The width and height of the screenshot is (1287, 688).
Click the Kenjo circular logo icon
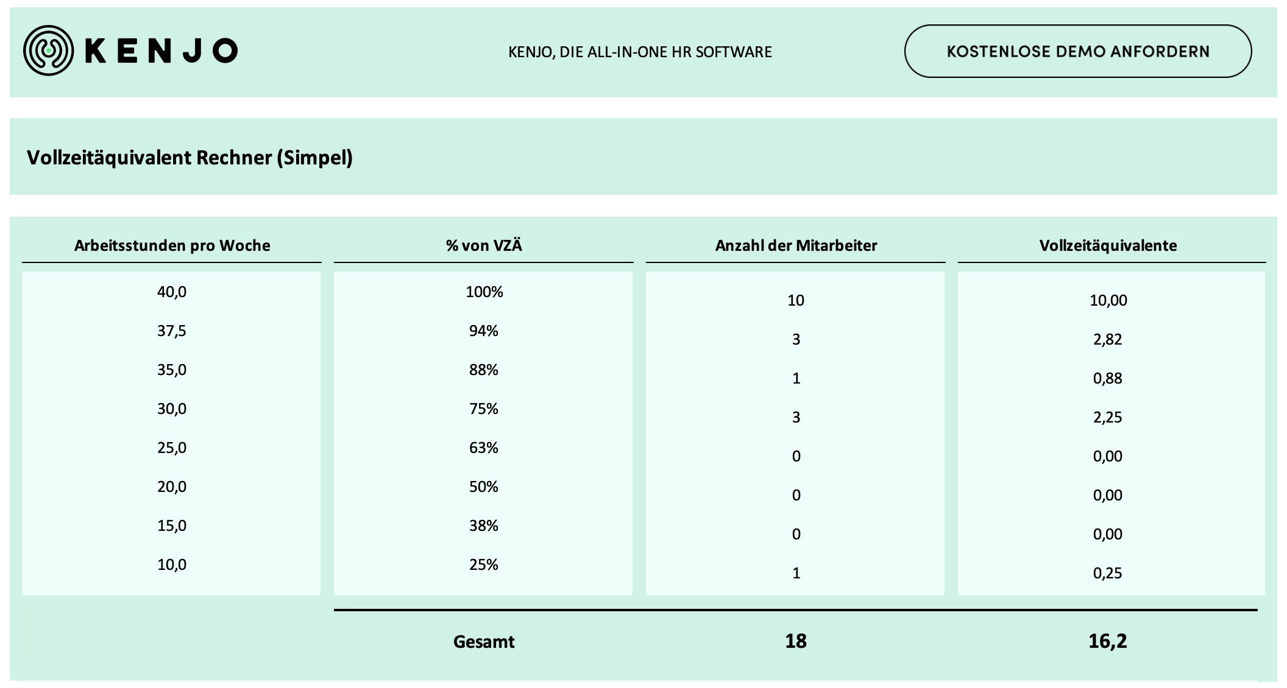point(48,51)
